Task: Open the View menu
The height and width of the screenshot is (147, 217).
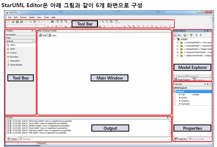Action: (x=39, y=17)
